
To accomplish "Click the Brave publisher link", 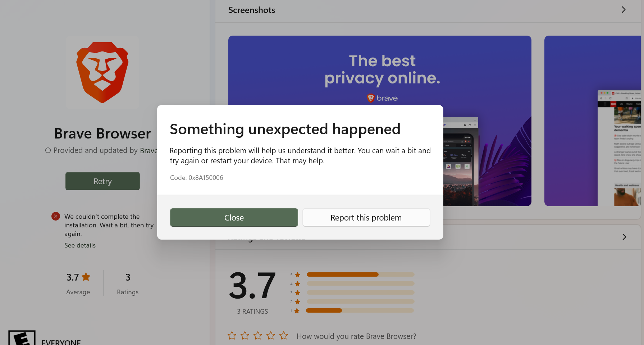I will click(149, 150).
